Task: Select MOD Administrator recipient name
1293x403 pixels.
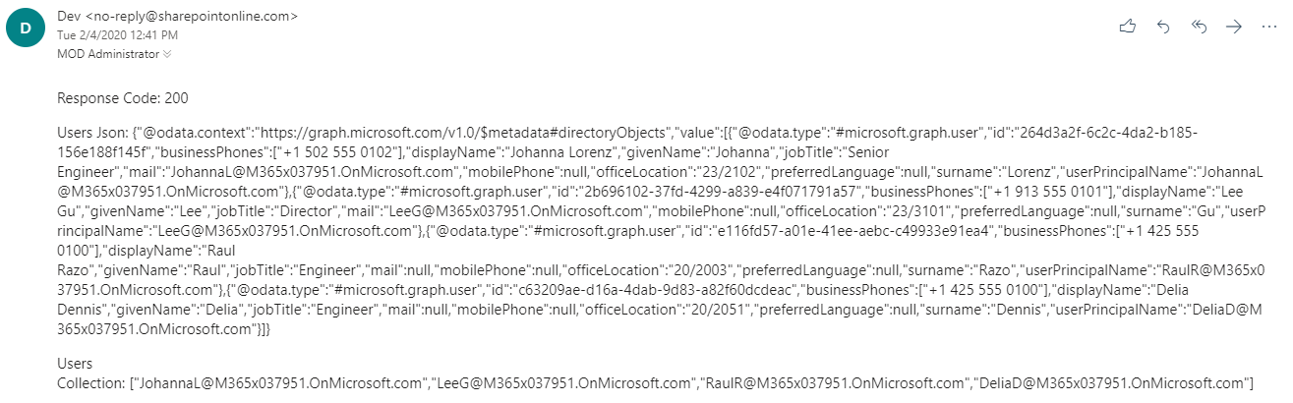Action: (x=108, y=53)
